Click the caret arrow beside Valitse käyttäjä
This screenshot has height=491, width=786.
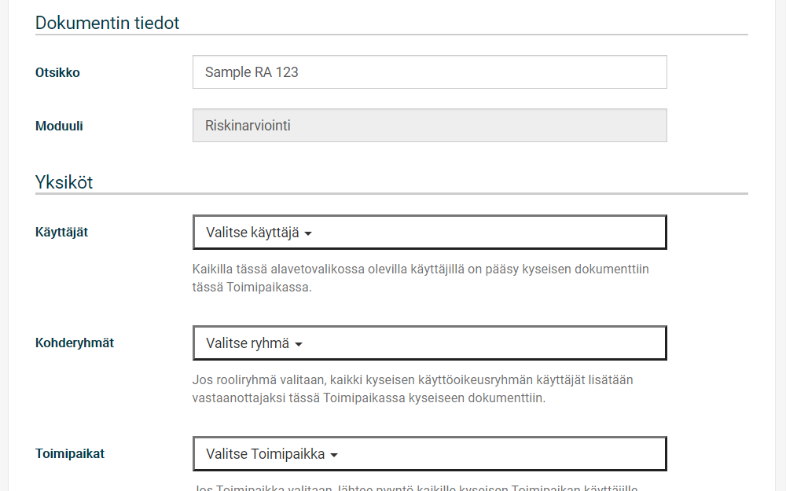pyautogui.click(x=308, y=233)
